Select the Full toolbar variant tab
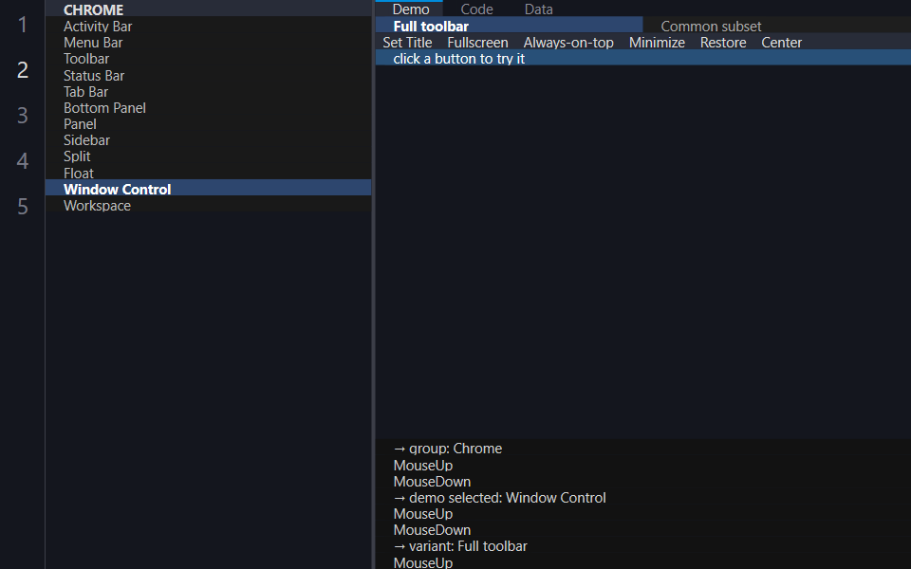The image size is (911, 569). click(x=509, y=27)
